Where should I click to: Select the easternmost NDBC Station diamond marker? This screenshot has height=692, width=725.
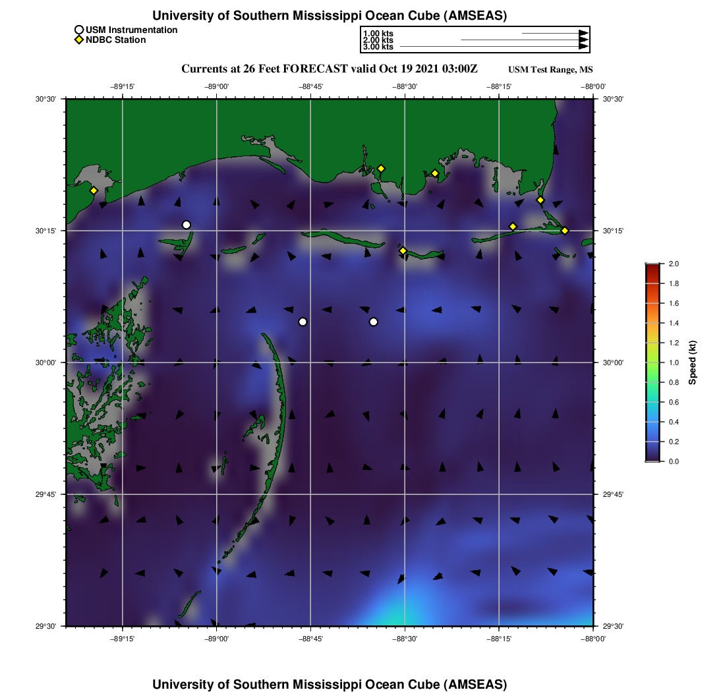[x=565, y=230]
